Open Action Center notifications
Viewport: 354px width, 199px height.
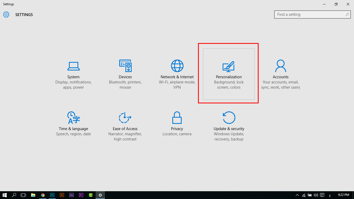click(322, 195)
